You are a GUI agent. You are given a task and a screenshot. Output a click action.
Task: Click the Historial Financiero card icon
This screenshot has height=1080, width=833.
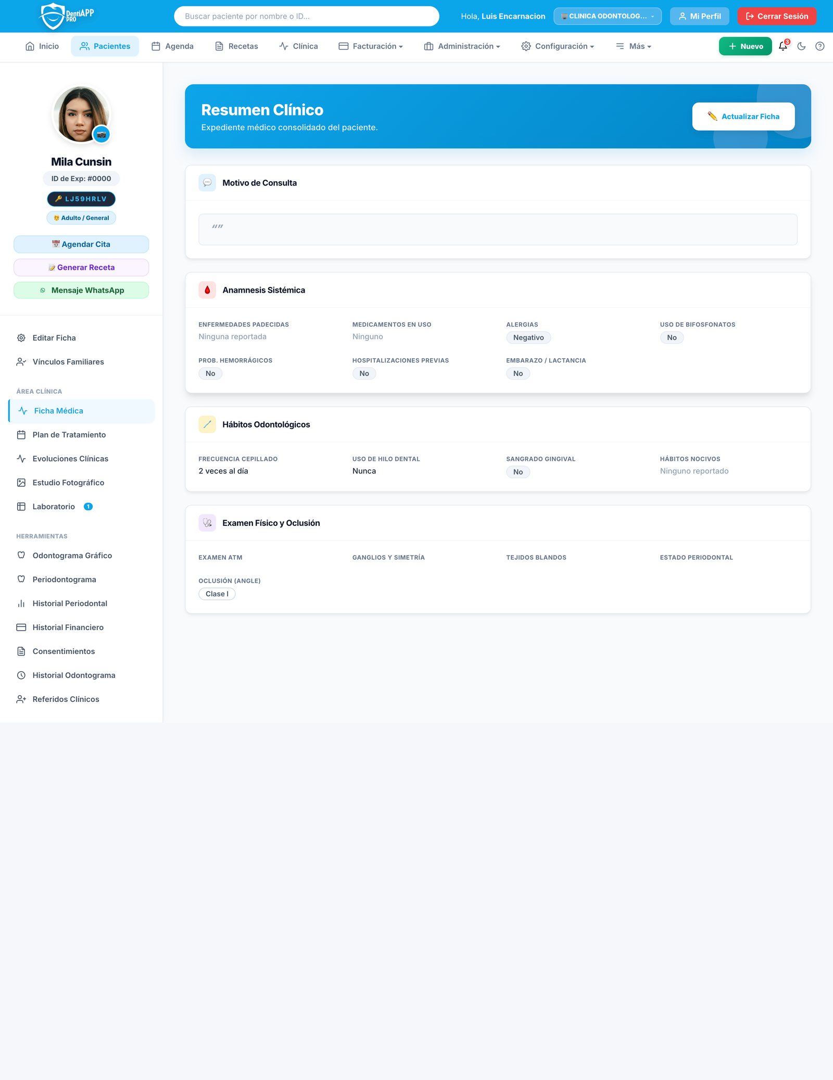pyautogui.click(x=21, y=627)
